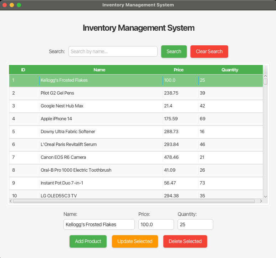Click the price cell 41.09
This screenshot has width=276, height=258.
tap(180, 171)
